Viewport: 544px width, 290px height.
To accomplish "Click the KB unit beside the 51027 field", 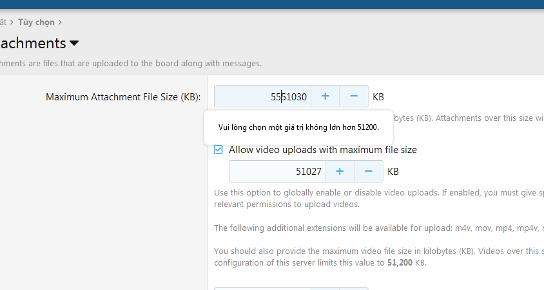I will click(x=393, y=172).
